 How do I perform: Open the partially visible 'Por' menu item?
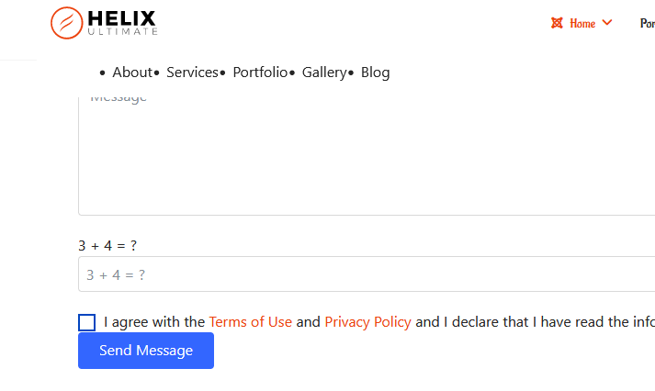647,23
